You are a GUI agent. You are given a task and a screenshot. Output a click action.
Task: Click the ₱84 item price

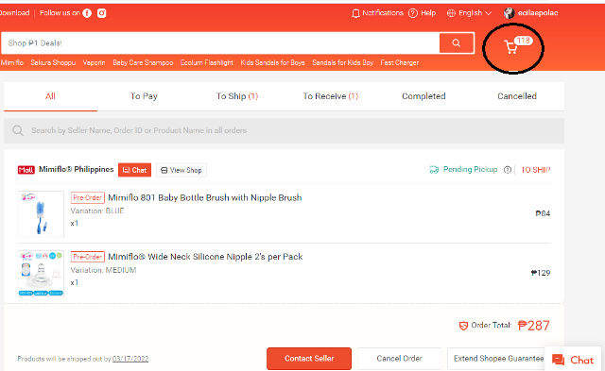543,213
